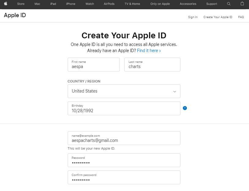Screen dimensions: 249x191
Task: Click Create Your Apple ID nav link
Action: (218, 17)
